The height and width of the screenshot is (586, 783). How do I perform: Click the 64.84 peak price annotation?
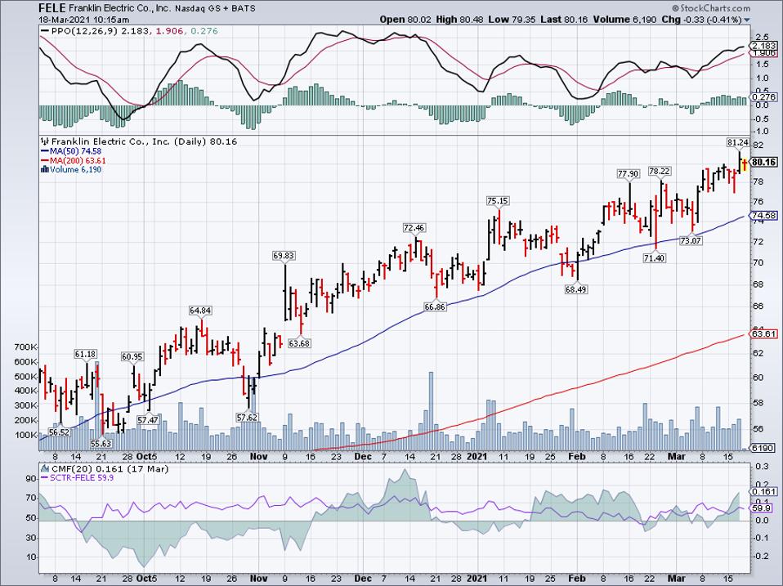point(200,311)
